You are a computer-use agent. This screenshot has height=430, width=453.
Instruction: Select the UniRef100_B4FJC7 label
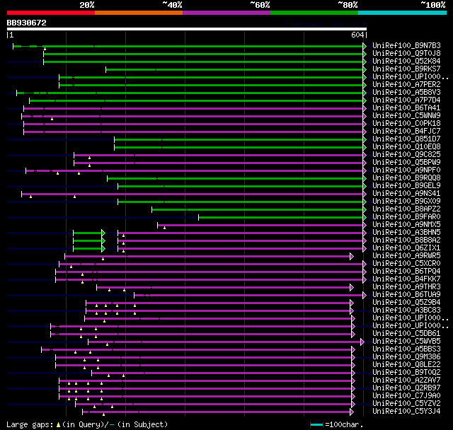(406, 132)
